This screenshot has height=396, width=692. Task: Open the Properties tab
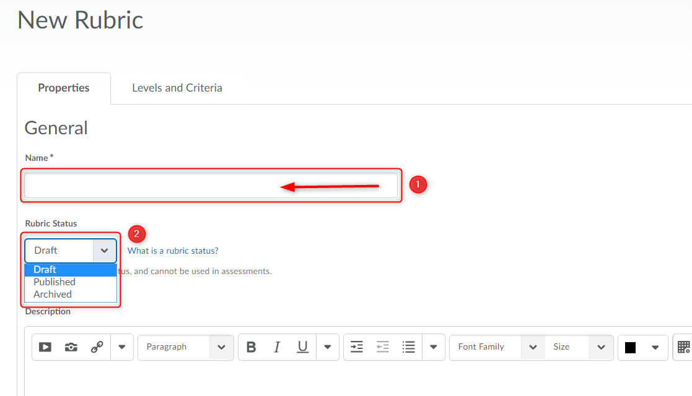[x=64, y=88]
